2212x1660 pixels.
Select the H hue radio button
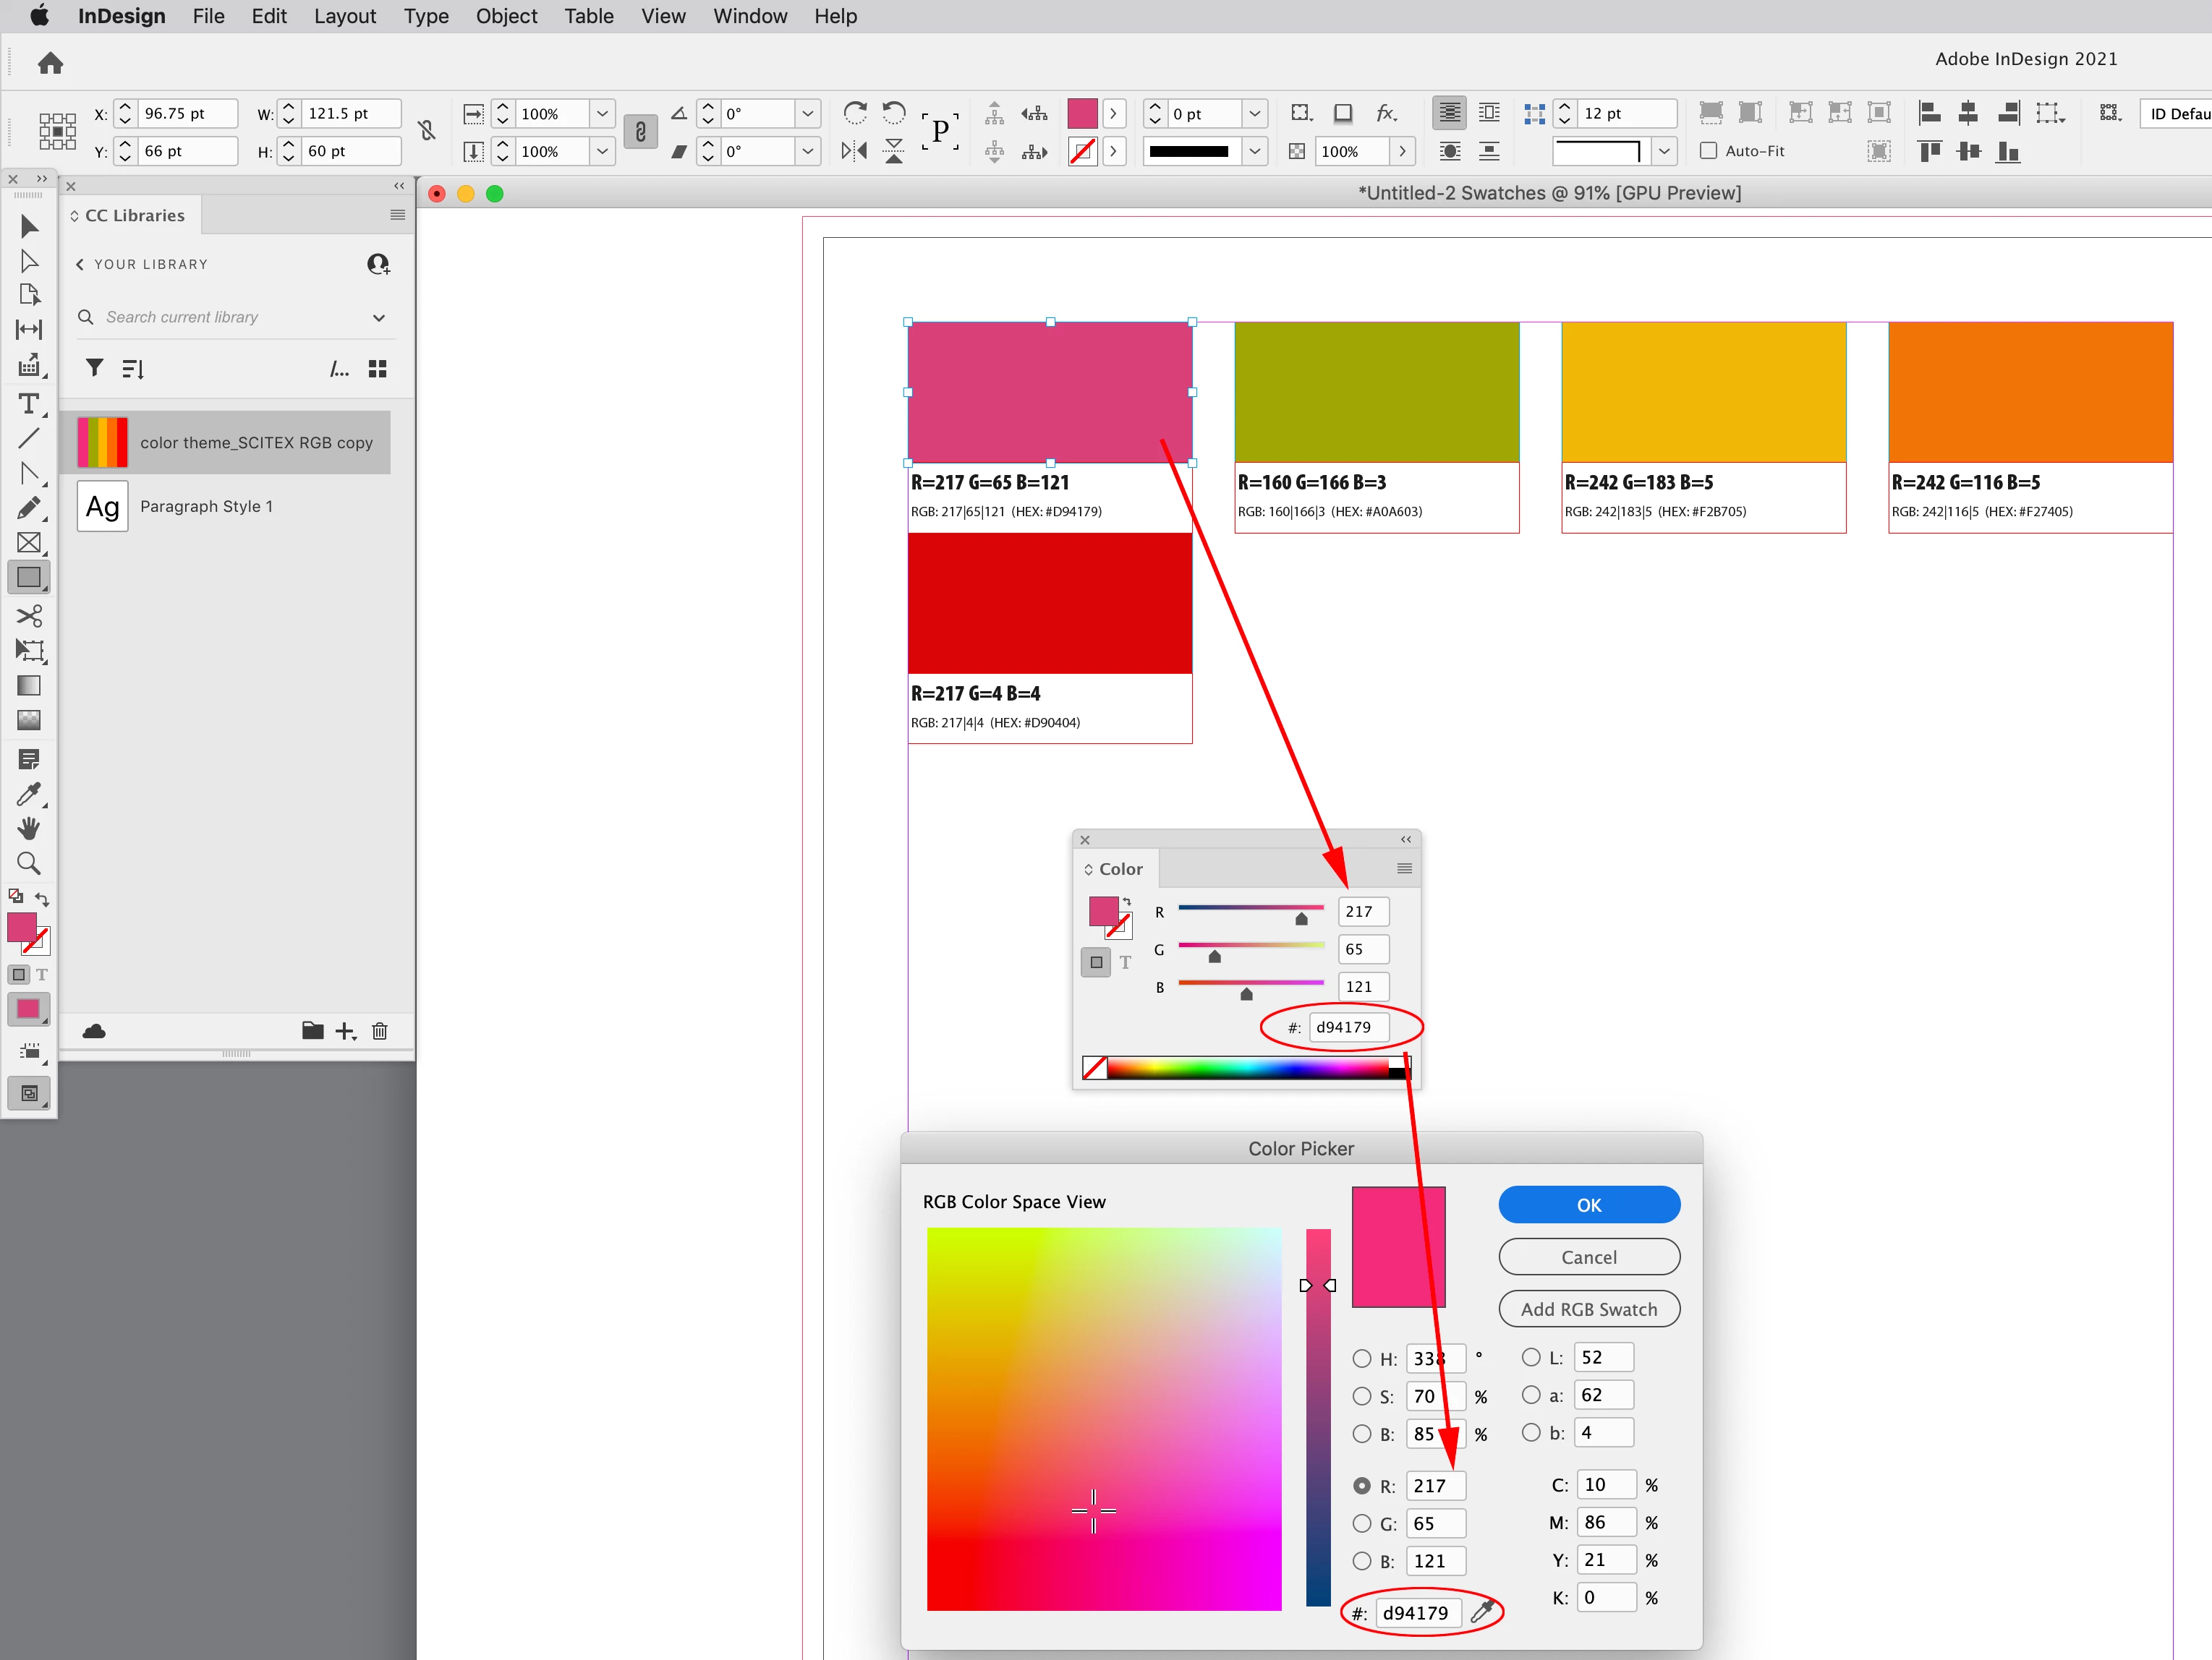[1361, 1359]
